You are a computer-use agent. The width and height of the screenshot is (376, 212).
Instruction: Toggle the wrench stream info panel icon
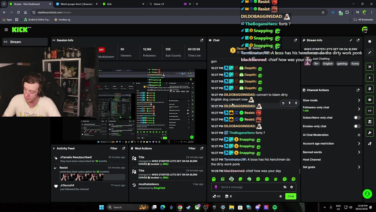click(370, 133)
